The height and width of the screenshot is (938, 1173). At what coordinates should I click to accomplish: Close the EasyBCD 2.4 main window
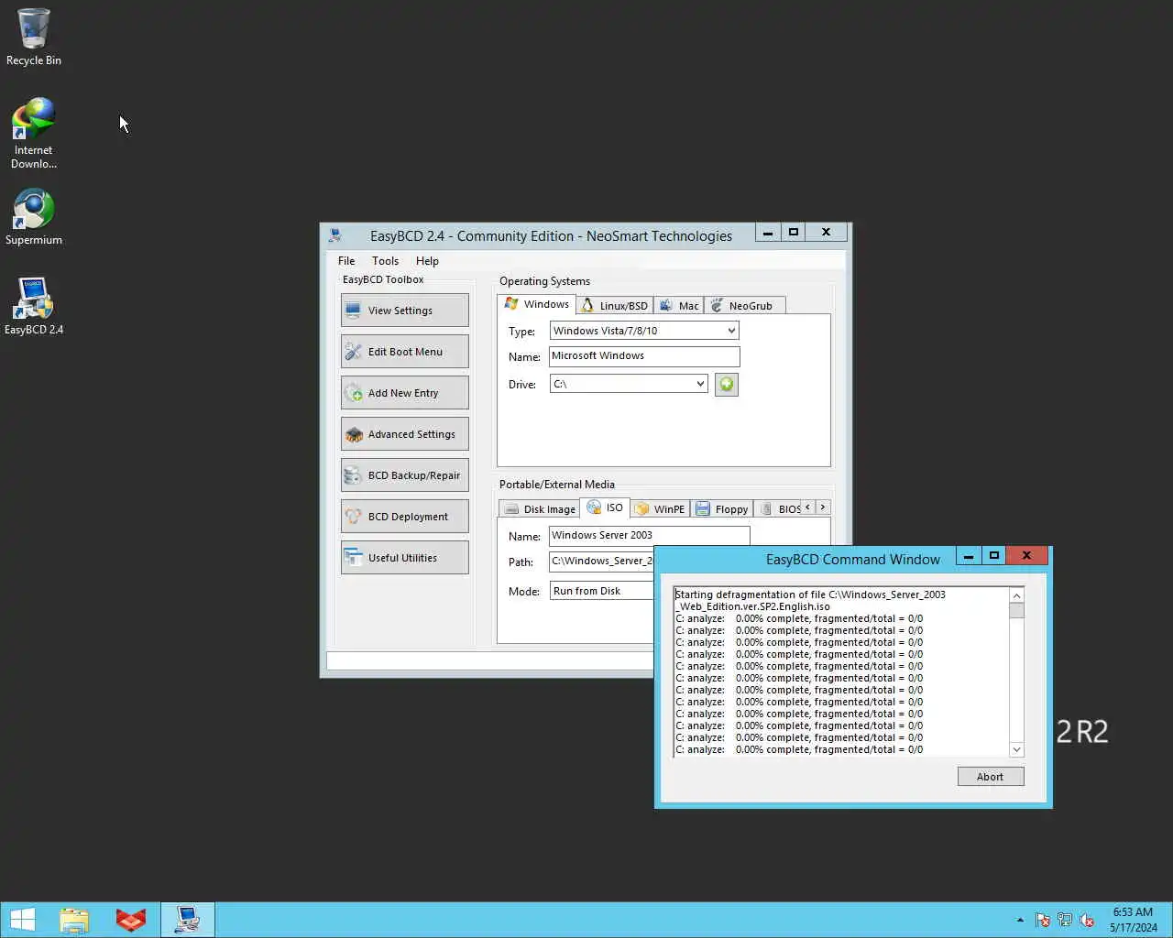pos(826,233)
